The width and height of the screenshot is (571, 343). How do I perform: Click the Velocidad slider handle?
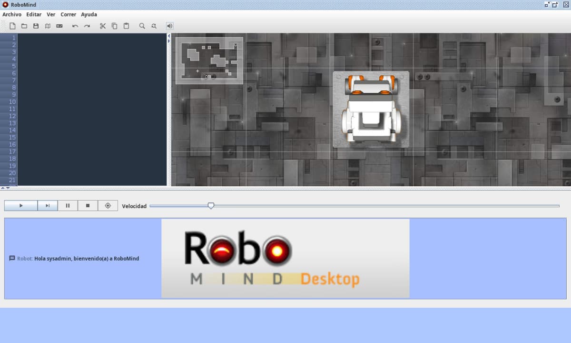pos(211,206)
